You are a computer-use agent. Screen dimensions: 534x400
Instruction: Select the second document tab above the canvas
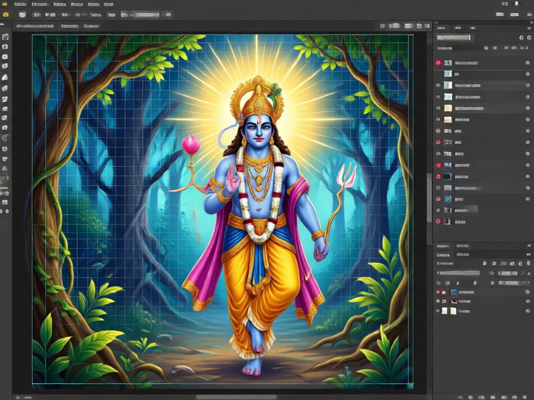[70, 26]
